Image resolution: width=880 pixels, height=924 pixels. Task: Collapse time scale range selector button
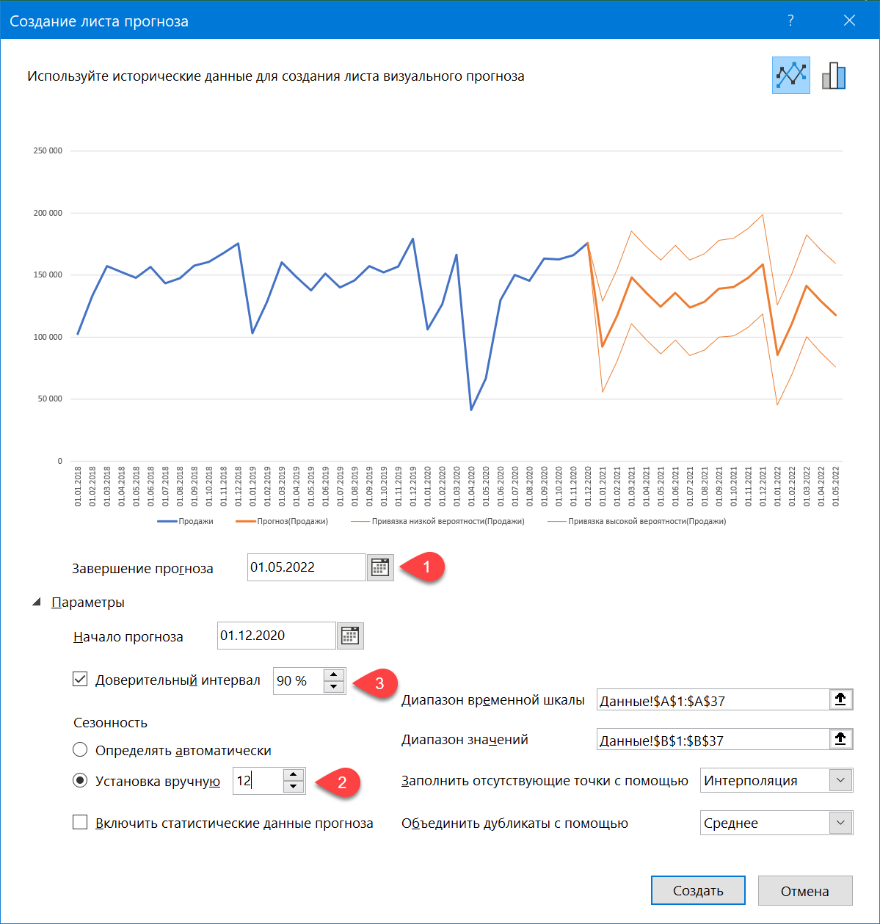841,699
